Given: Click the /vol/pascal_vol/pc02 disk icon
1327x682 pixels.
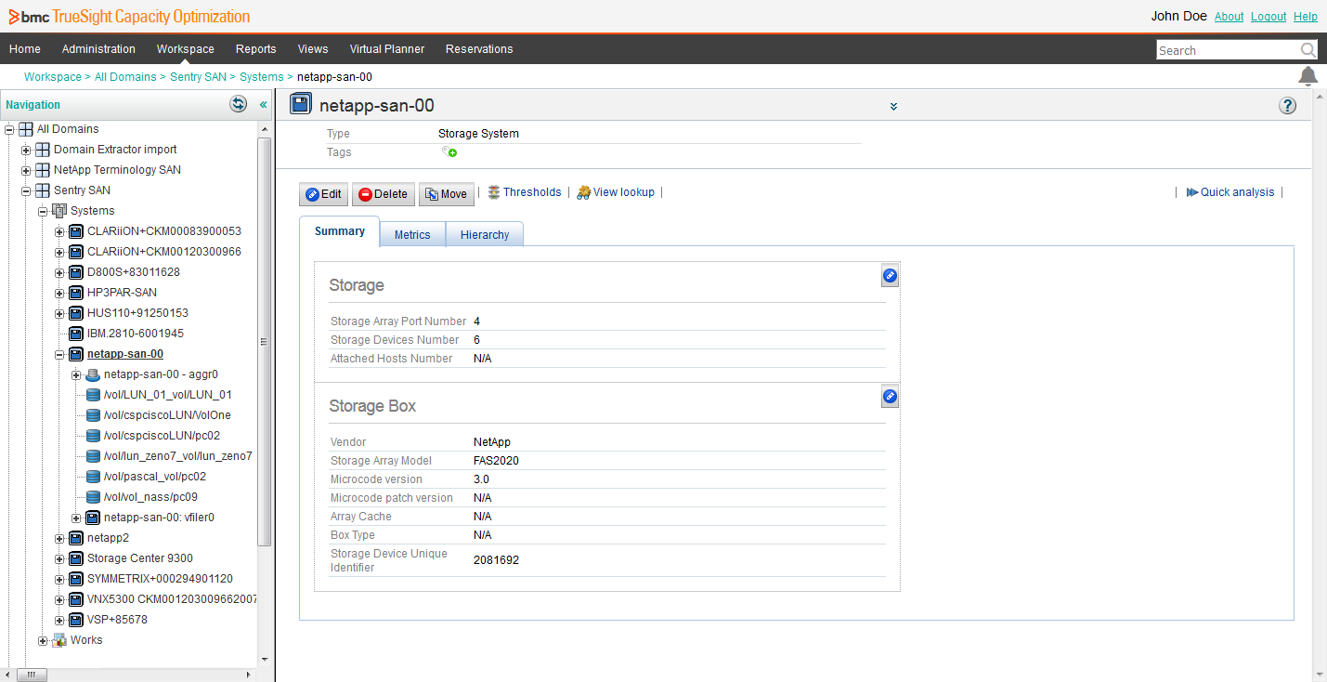Looking at the screenshot, I should click(x=93, y=477).
